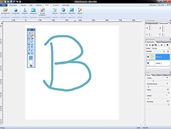
Task: Click the Opazität value field
Action: pos(168,51)
